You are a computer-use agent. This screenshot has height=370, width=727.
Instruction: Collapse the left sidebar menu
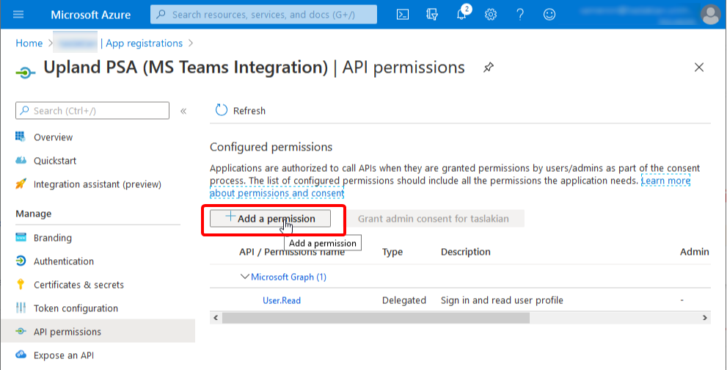[x=183, y=111]
